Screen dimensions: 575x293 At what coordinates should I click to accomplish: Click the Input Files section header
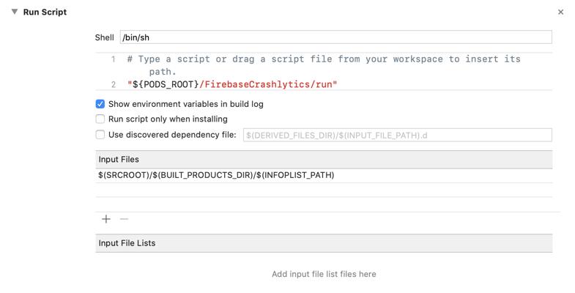119,159
